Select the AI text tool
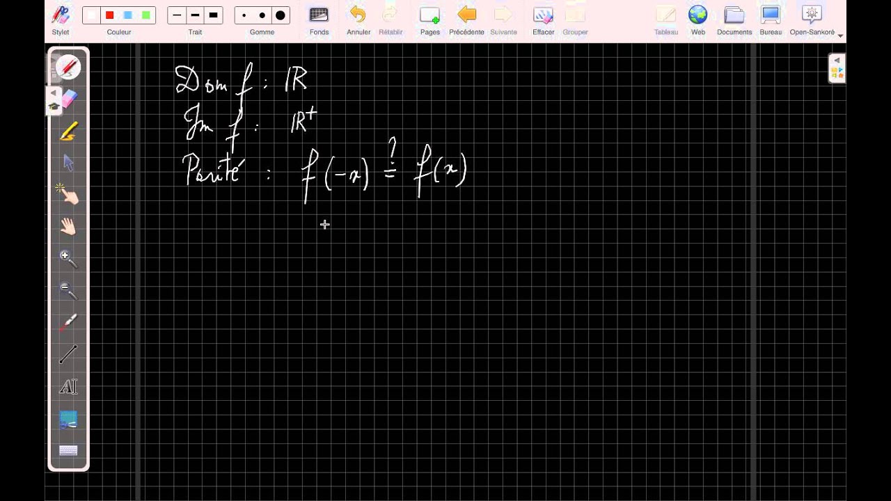 click(68, 387)
